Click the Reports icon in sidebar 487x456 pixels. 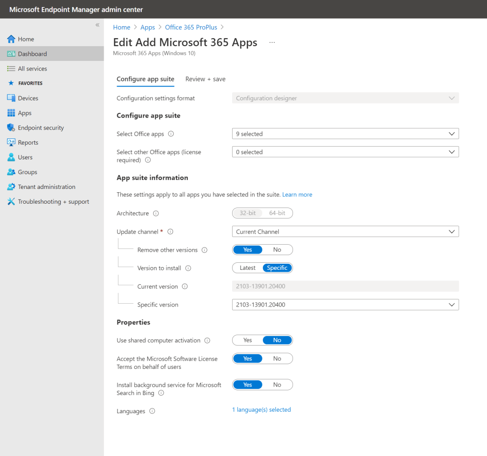(x=11, y=142)
